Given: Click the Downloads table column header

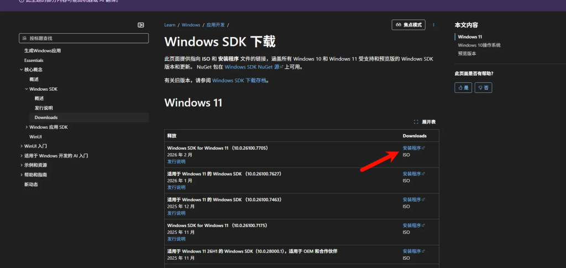Looking at the screenshot, I should [x=415, y=136].
